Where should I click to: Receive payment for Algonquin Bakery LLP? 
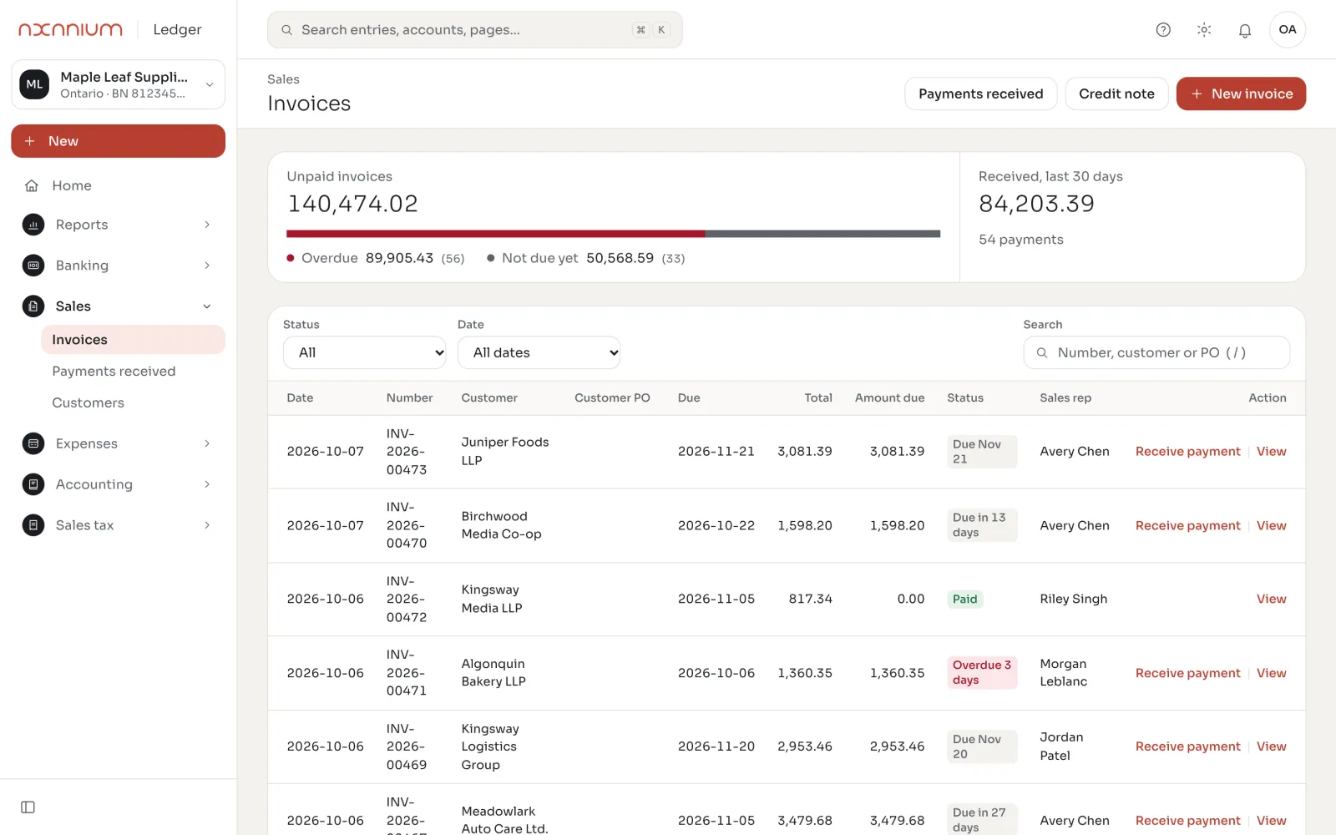(x=1187, y=673)
